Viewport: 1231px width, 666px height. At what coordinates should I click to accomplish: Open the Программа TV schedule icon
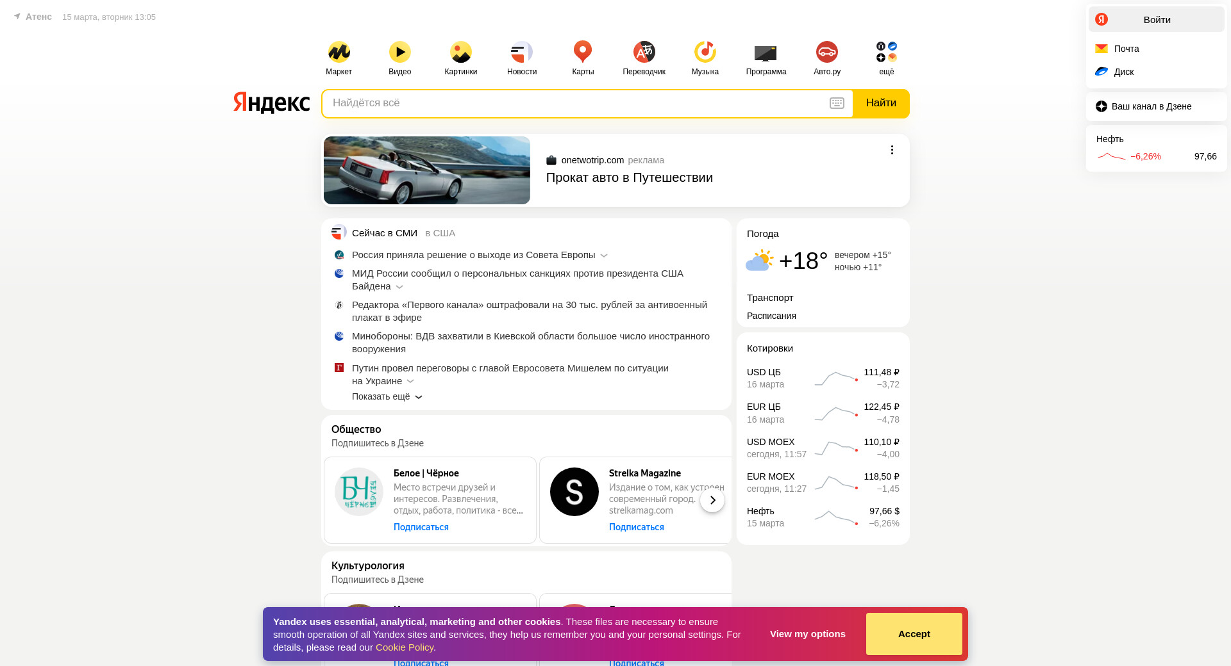(766, 53)
